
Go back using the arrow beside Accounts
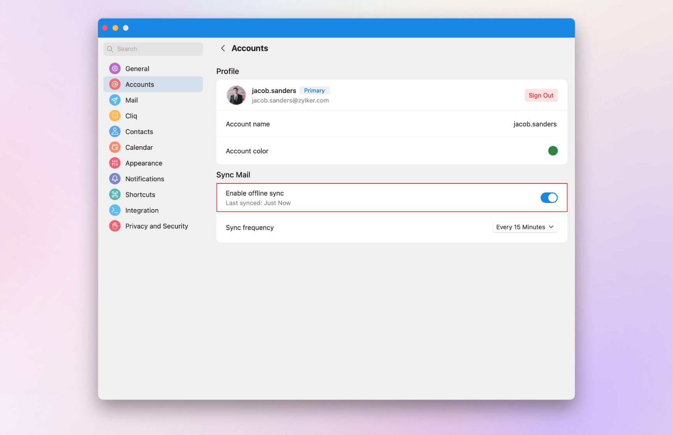(223, 48)
